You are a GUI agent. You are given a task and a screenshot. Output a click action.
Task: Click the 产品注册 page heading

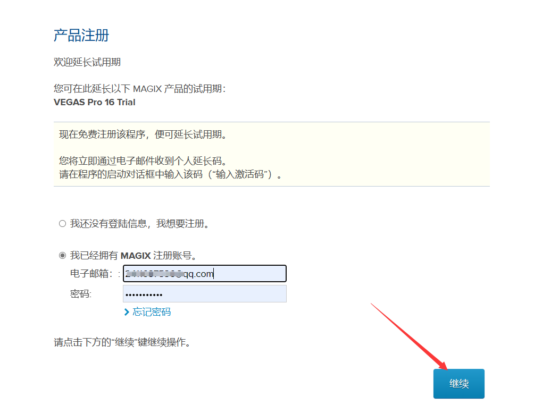pyautogui.click(x=81, y=36)
